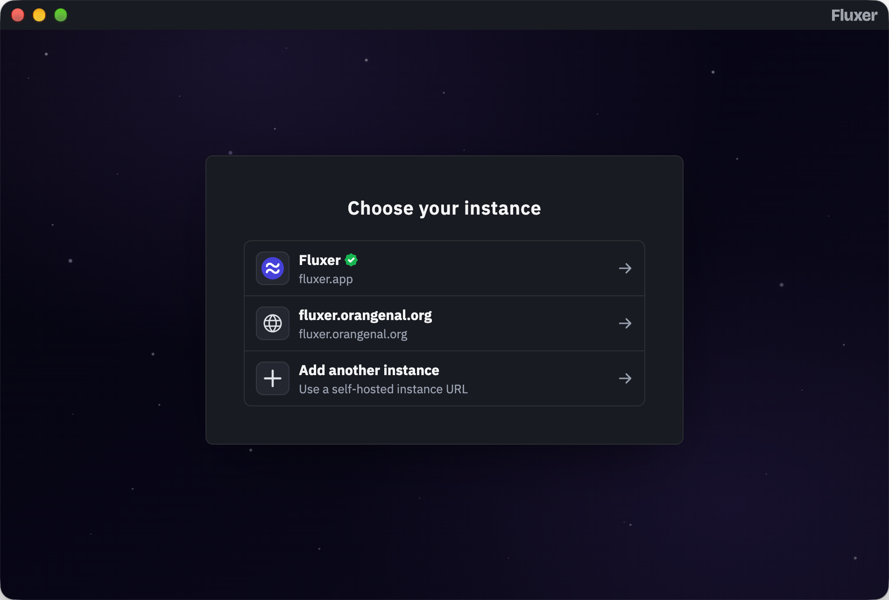Choose the bold fluxer.orangenal.org instance title
Viewport: 889px width, 600px height.
[365, 315]
